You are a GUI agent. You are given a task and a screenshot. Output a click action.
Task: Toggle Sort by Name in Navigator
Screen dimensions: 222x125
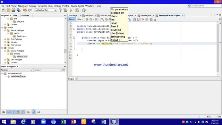click(34, 112)
